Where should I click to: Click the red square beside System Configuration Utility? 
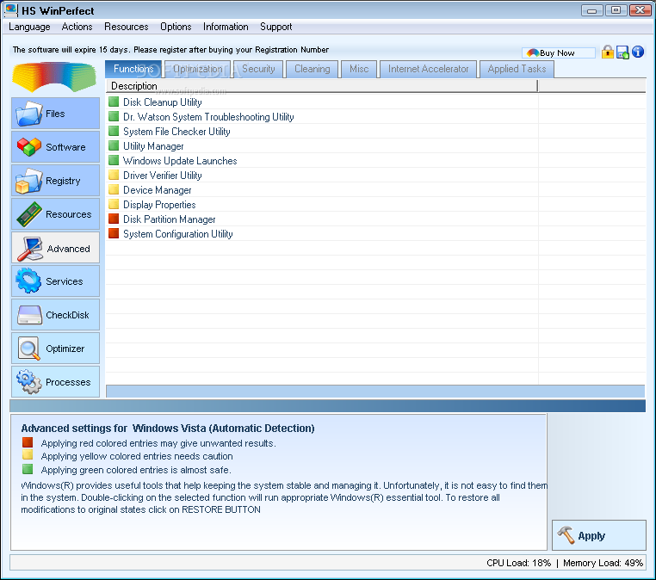coord(114,233)
